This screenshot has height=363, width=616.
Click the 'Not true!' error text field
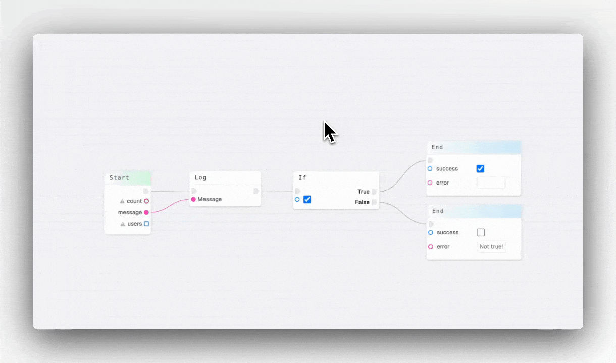[x=491, y=246]
